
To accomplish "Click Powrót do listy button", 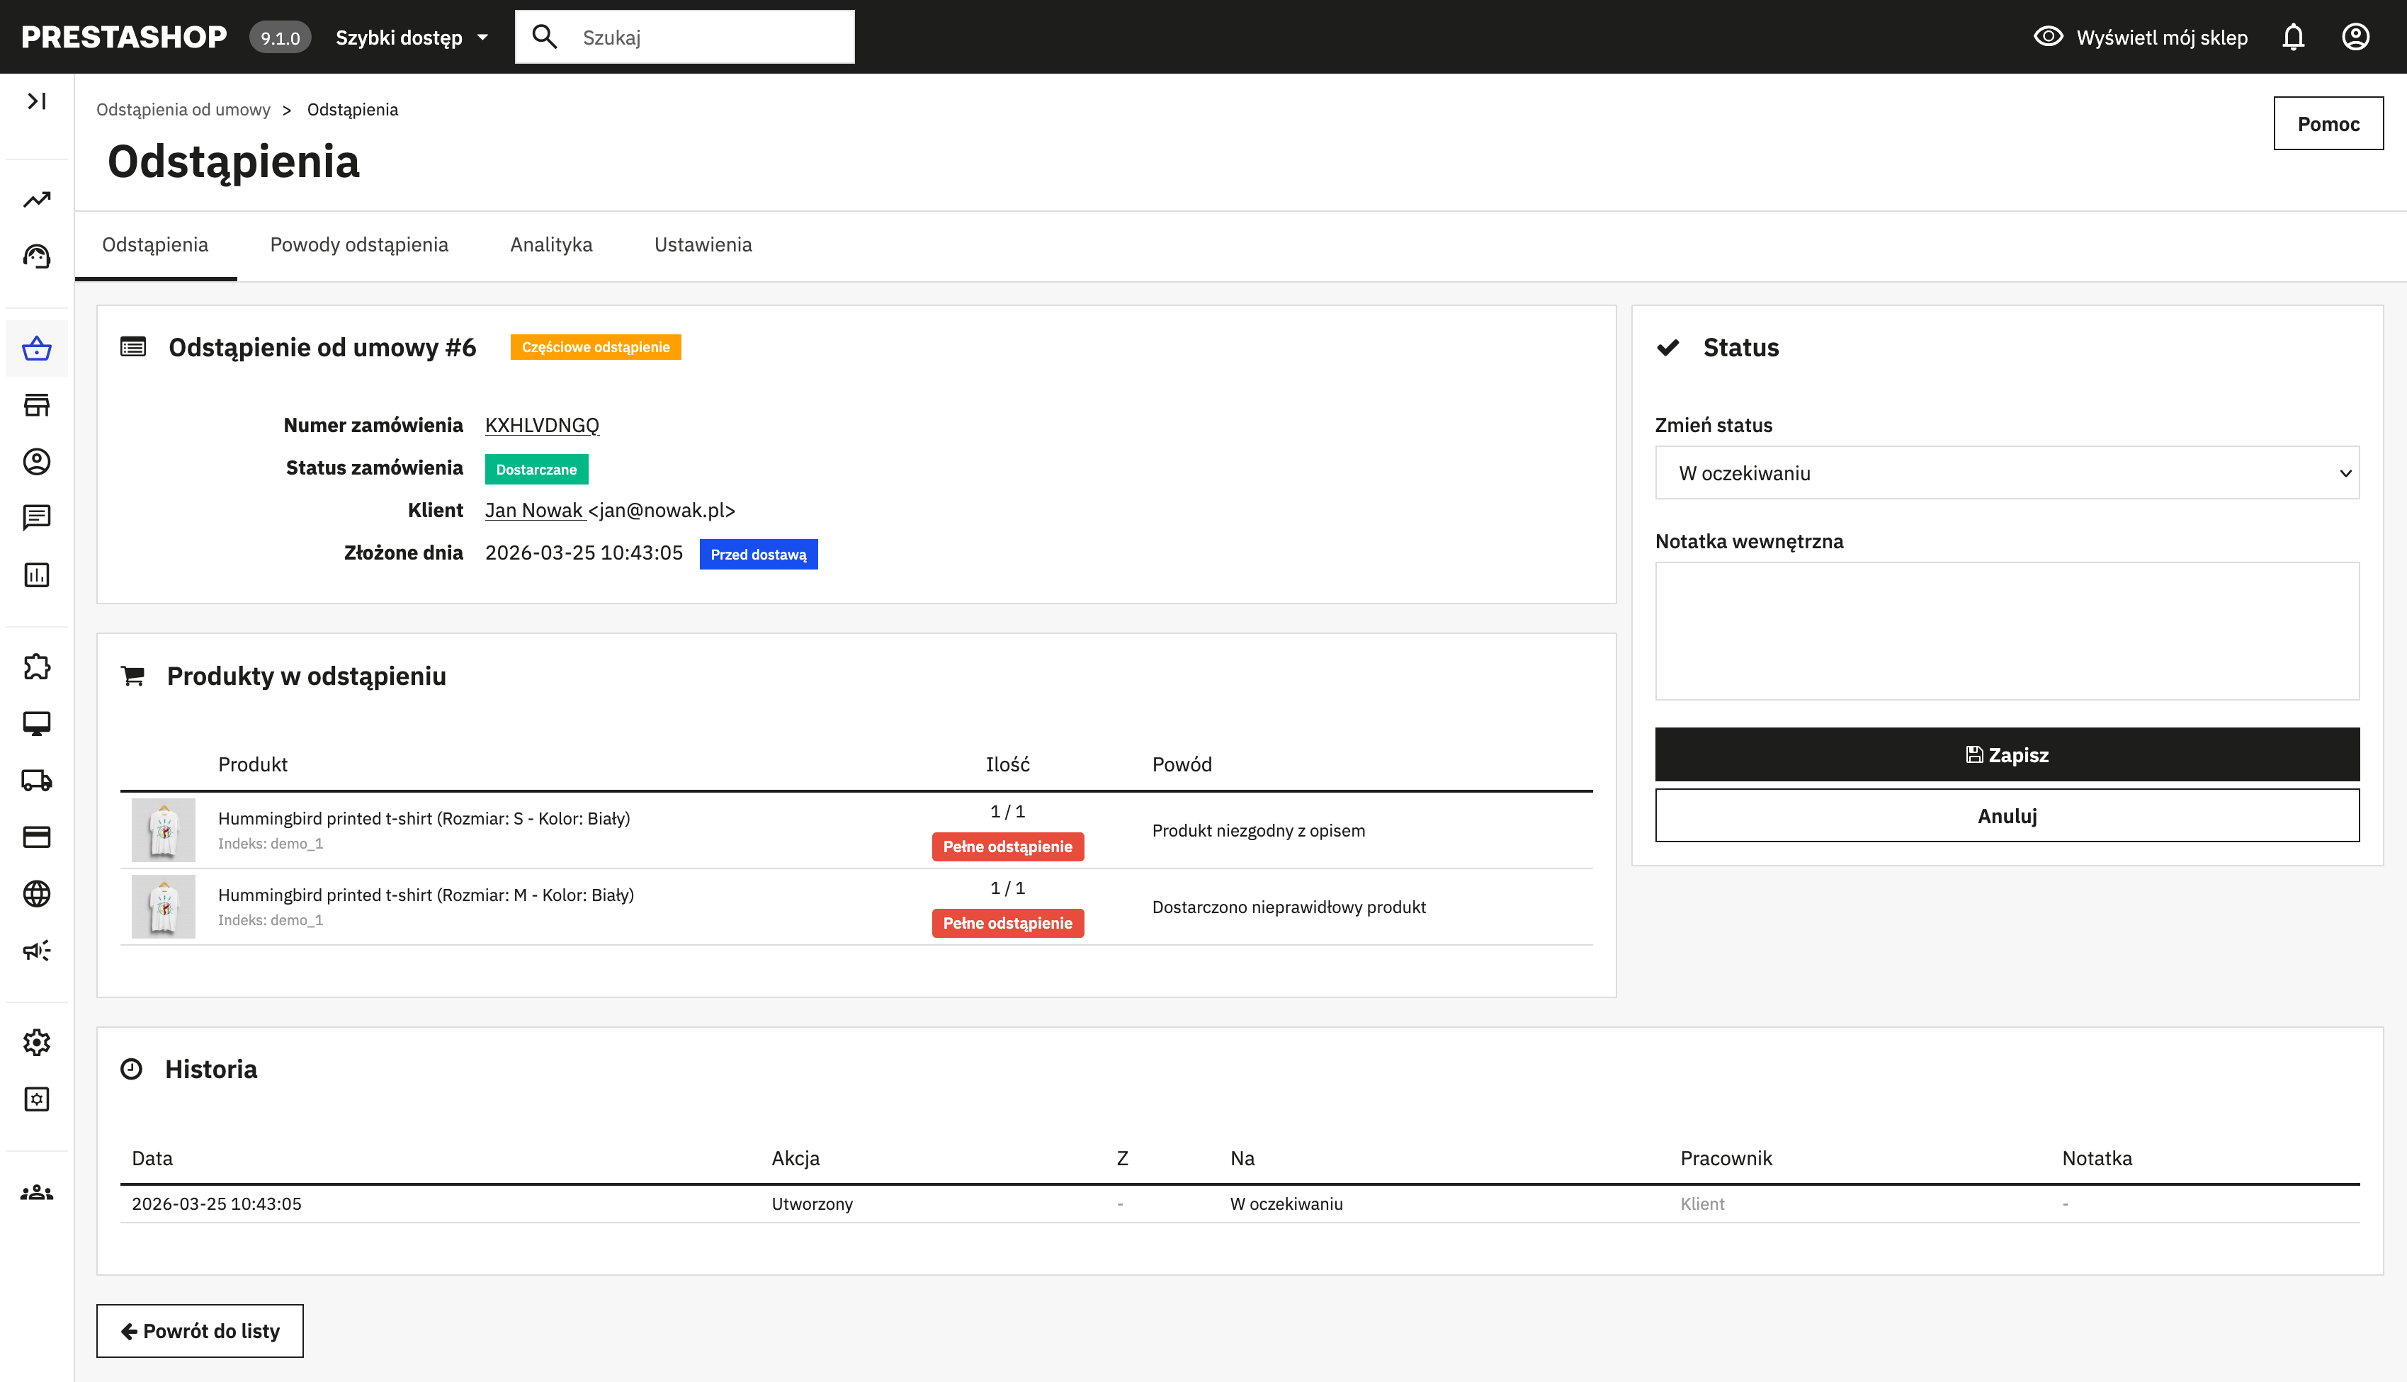I will click(200, 1331).
